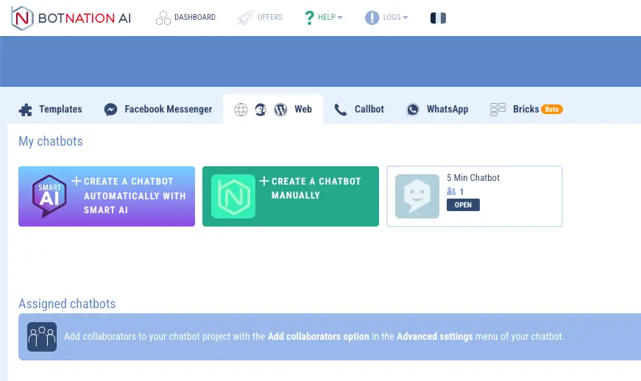Image resolution: width=641 pixels, height=381 pixels.
Task: Click the WhatsApp logo icon
Action: 413,110
